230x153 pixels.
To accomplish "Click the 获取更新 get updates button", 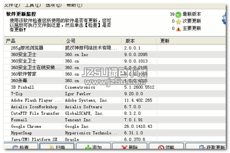I will point(205,146).
